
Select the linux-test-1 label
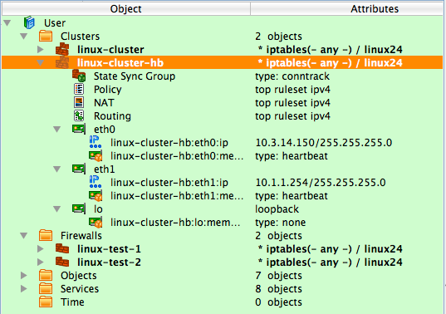(109, 249)
